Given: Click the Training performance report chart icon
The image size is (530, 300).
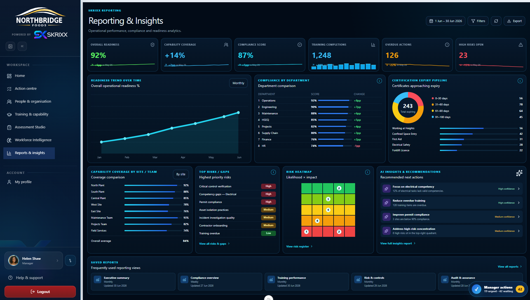Looking at the screenshot, I should coord(271,280).
